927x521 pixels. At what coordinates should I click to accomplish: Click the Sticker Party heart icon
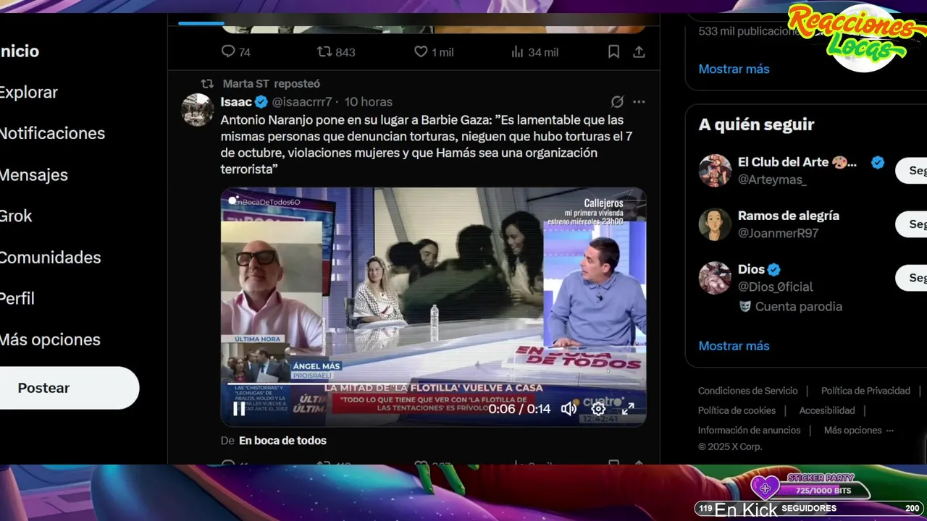pos(765,488)
